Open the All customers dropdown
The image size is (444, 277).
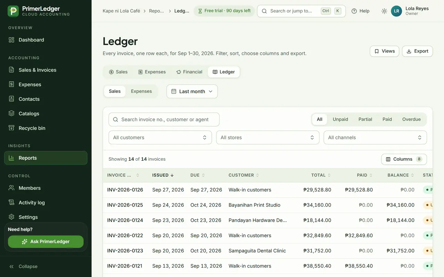coord(160,137)
